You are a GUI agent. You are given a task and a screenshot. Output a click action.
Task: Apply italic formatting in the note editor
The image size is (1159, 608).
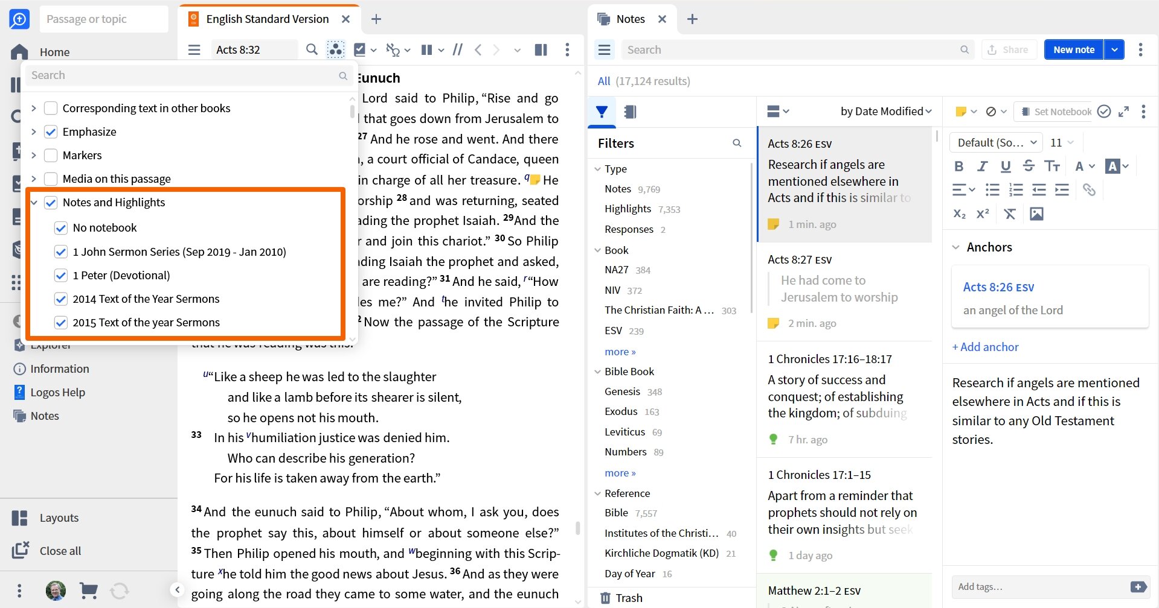(x=982, y=166)
